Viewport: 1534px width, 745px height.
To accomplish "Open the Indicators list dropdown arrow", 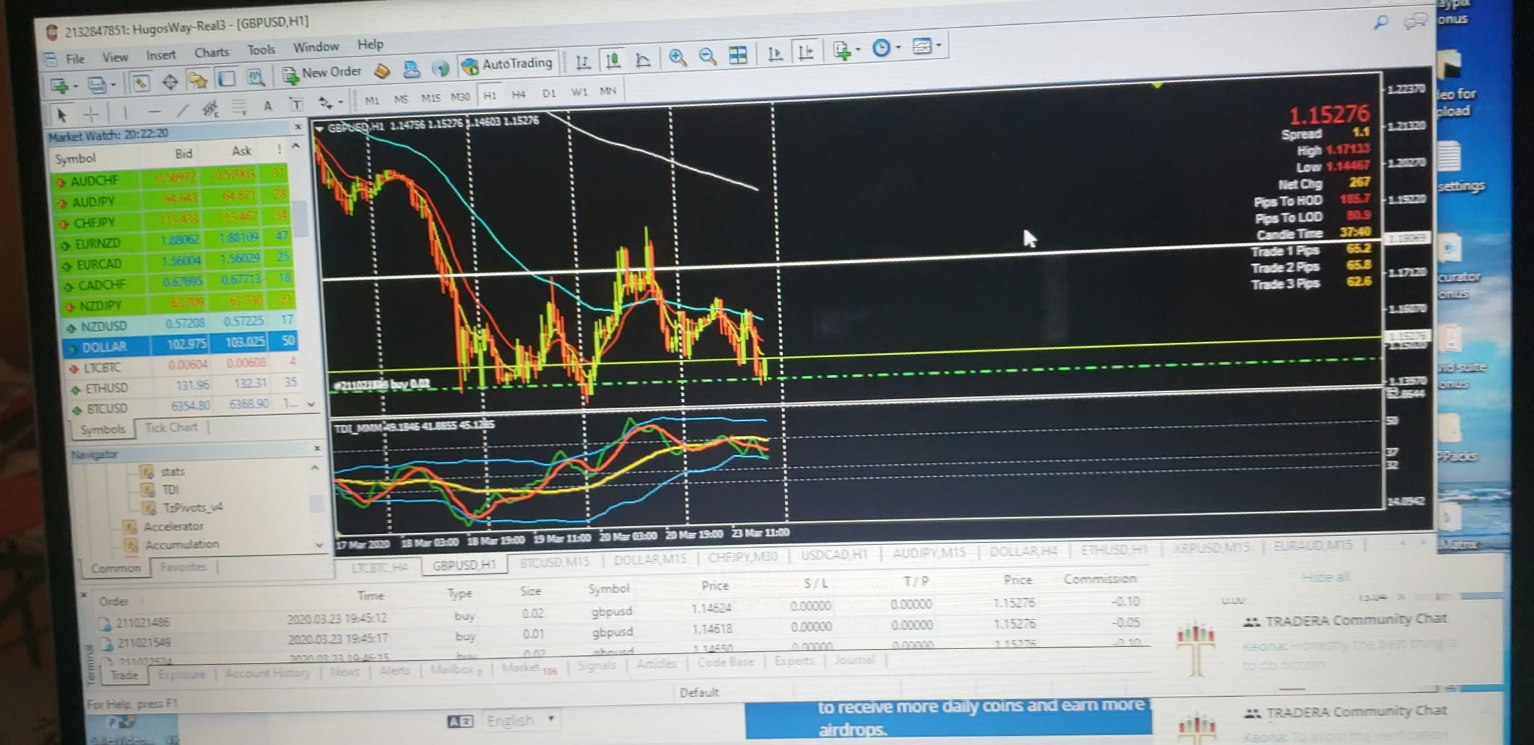I will tap(858, 50).
